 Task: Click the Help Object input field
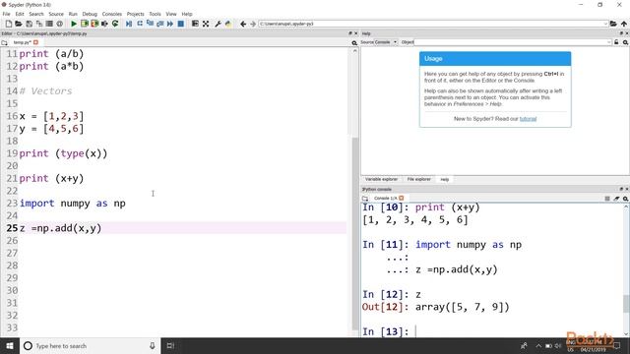pos(510,42)
